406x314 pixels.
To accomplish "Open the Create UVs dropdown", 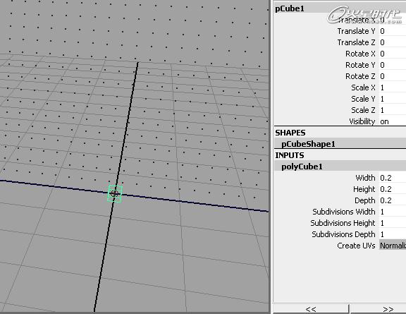I will coord(393,246).
